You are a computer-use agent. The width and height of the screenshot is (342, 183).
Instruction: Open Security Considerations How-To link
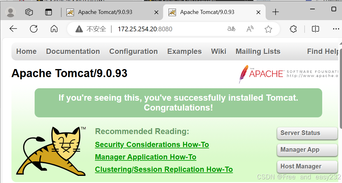pyautogui.click(x=152, y=145)
